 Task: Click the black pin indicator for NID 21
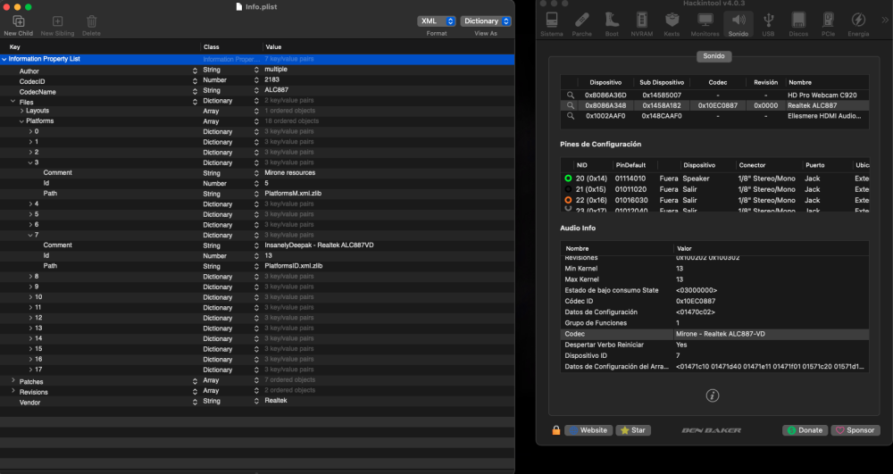pyautogui.click(x=568, y=189)
